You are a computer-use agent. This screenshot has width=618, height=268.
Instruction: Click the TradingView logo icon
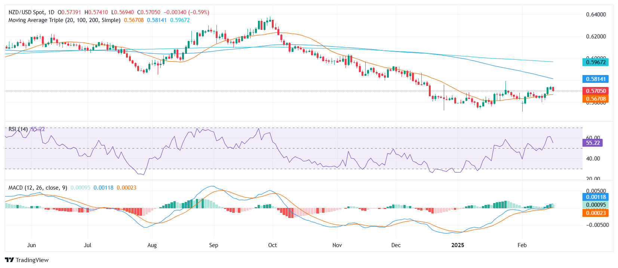pos(9,260)
